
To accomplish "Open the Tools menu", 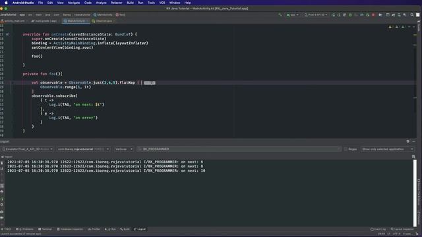I will tap(151, 3).
